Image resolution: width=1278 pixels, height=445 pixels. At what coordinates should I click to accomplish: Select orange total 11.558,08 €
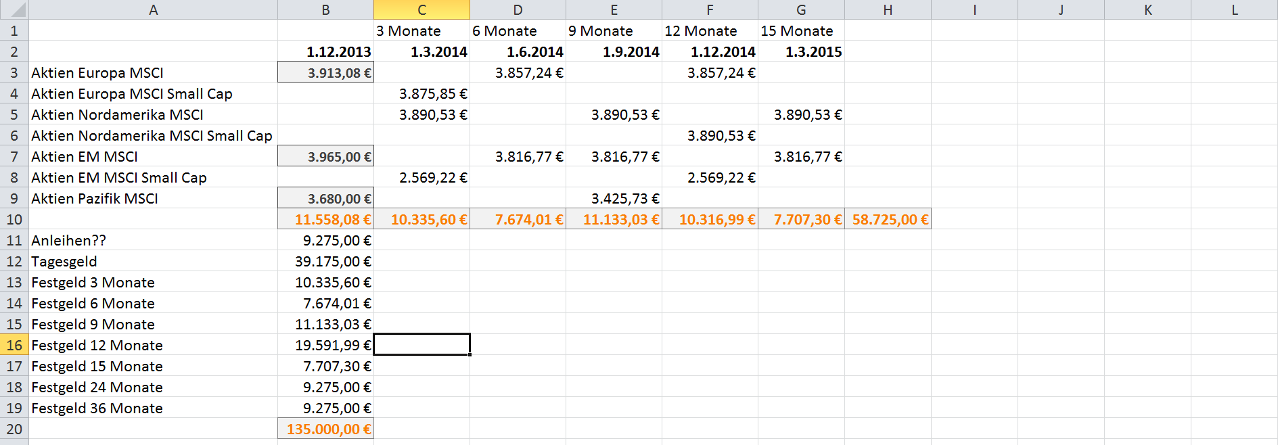click(325, 219)
